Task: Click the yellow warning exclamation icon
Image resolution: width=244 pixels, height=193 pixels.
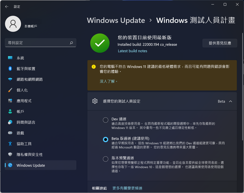Action: (x=94, y=67)
